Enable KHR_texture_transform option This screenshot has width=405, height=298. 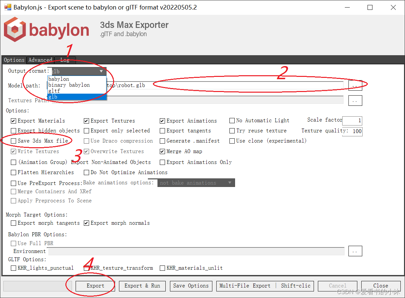pyautogui.click(x=86, y=268)
